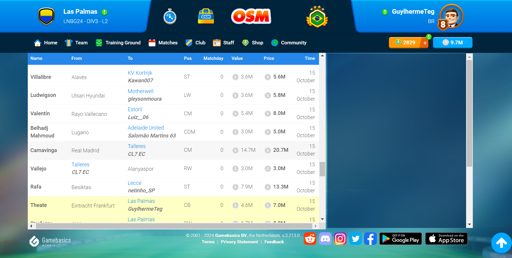
Task: Click the scroll-to-top arrow button
Action: [501, 243]
